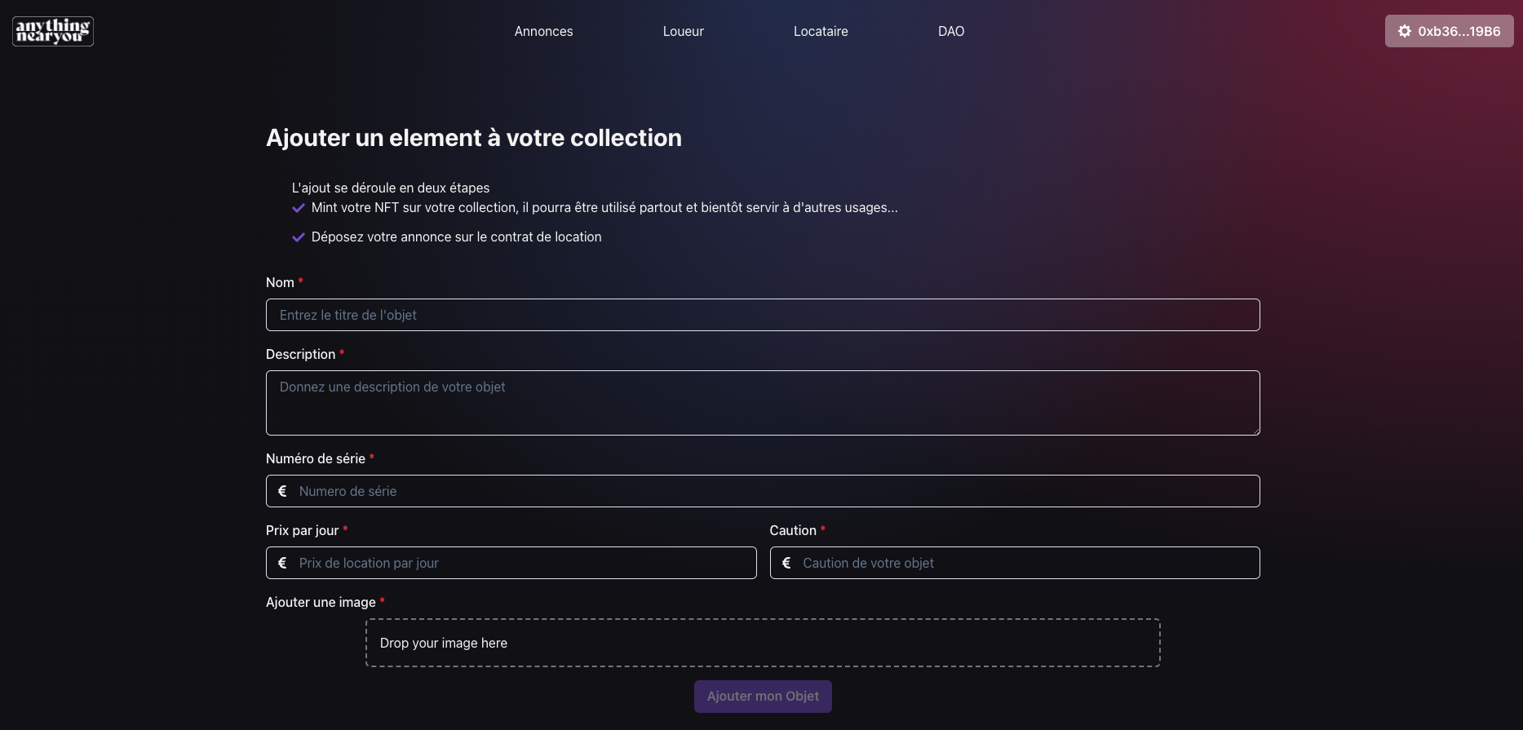This screenshot has height=730, width=1523.
Task: Grab the Description textarea resize handle
Action: click(x=1256, y=431)
